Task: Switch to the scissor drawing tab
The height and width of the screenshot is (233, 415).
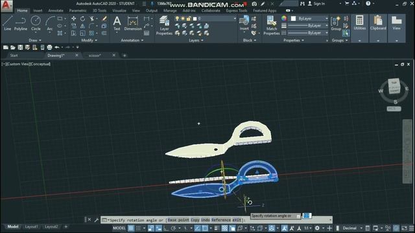Action: coord(95,56)
